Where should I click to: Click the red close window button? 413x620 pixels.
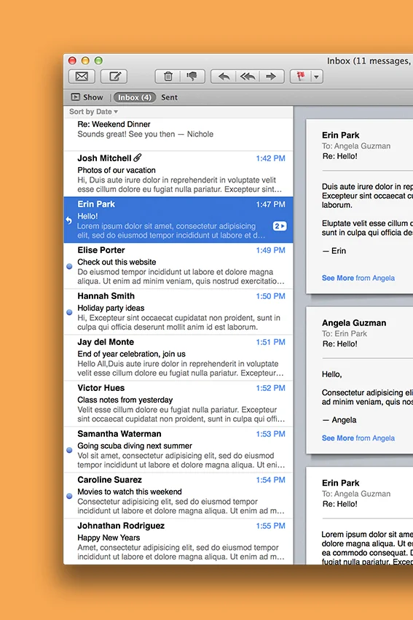pyautogui.click(x=72, y=61)
